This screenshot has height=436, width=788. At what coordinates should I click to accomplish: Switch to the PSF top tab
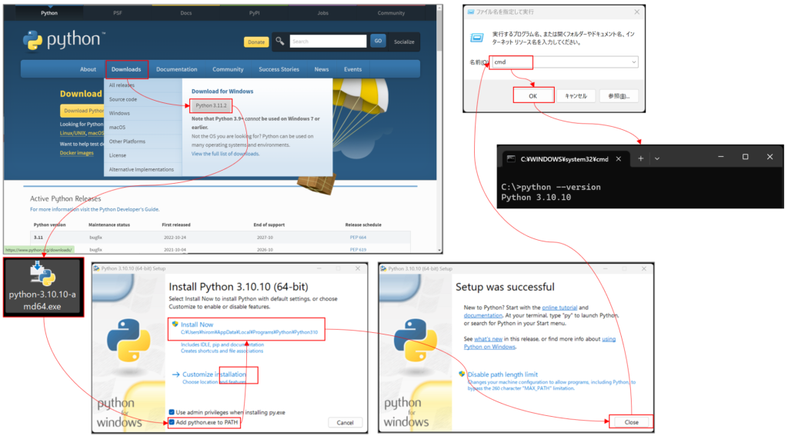click(x=118, y=13)
